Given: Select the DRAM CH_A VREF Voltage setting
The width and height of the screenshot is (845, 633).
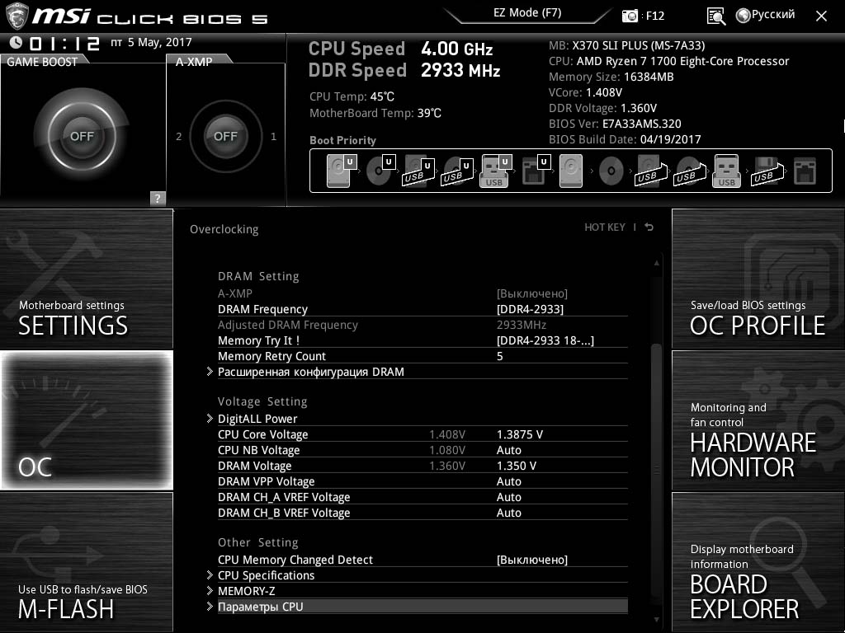Looking at the screenshot, I should tap(422, 496).
